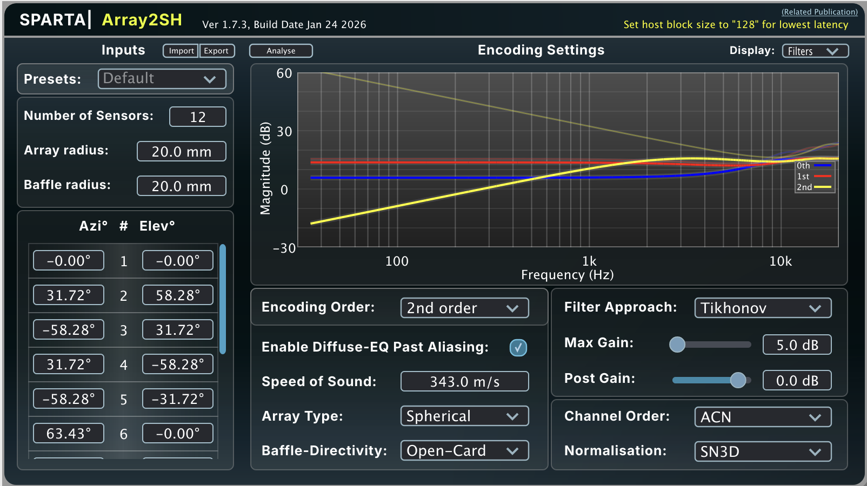867x486 pixels.
Task: Edit sensor 5 elevation field
Action: (178, 399)
